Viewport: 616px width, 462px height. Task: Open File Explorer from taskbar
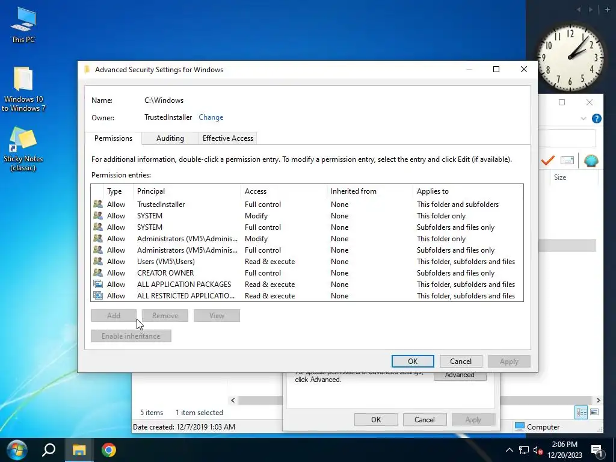(79, 450)
